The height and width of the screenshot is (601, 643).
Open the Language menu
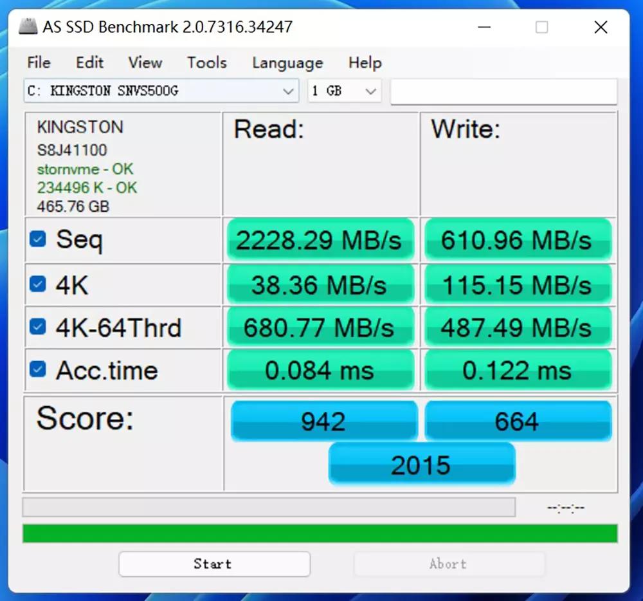[x=287, y=63]
